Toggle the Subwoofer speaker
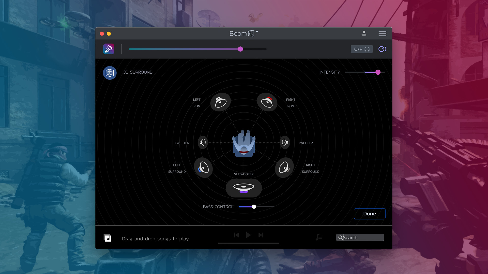This screenshot has height=274, width=488. 244,188
